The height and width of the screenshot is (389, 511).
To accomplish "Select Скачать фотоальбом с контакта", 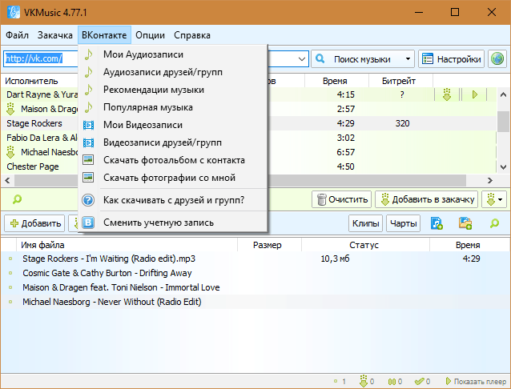I will (173, 160).
